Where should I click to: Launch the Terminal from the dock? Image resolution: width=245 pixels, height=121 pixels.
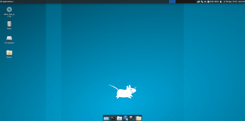(x=113, y=118)
